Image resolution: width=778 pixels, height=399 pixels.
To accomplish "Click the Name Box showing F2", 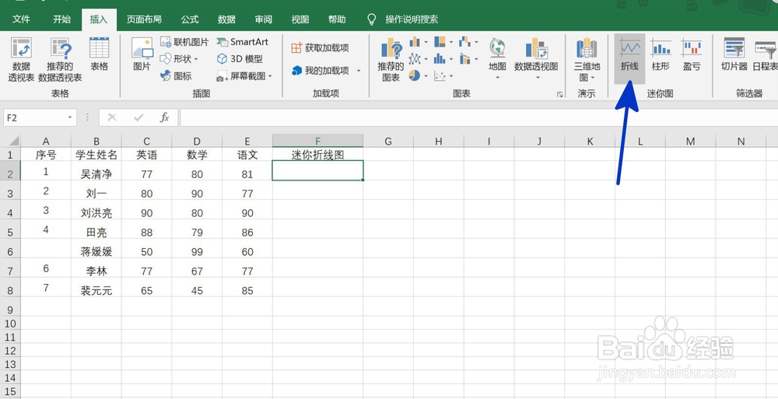I will pos(33,117).
